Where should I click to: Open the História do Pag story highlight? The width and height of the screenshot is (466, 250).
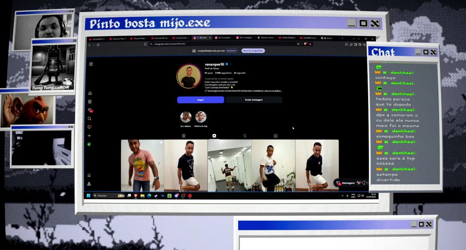(201, 117)
